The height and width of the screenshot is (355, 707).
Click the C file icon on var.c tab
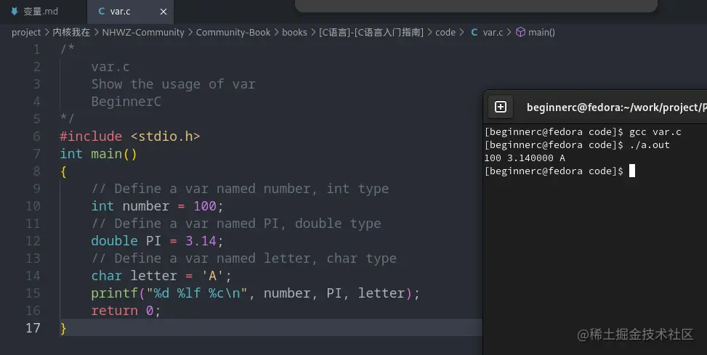(102, 12)
